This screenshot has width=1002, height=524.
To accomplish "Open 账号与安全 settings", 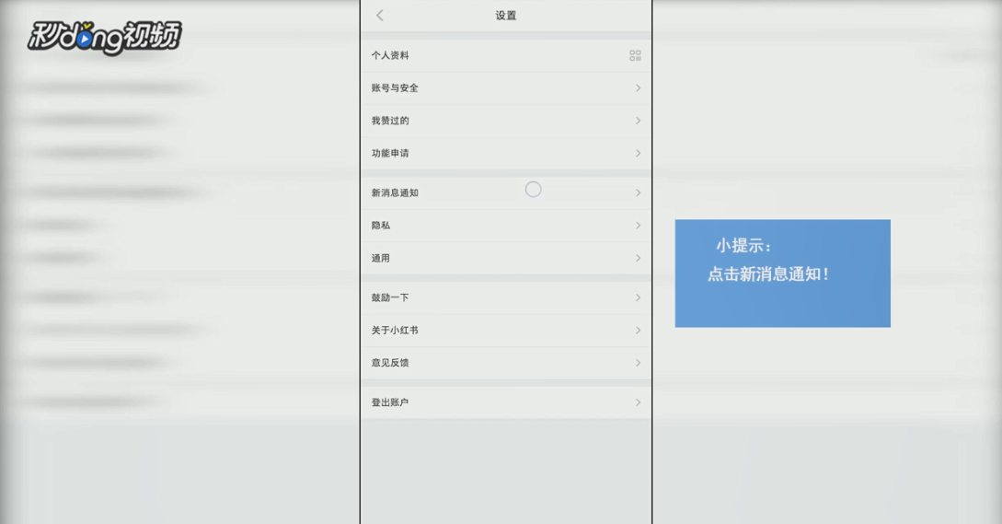I will pos(506,88).
